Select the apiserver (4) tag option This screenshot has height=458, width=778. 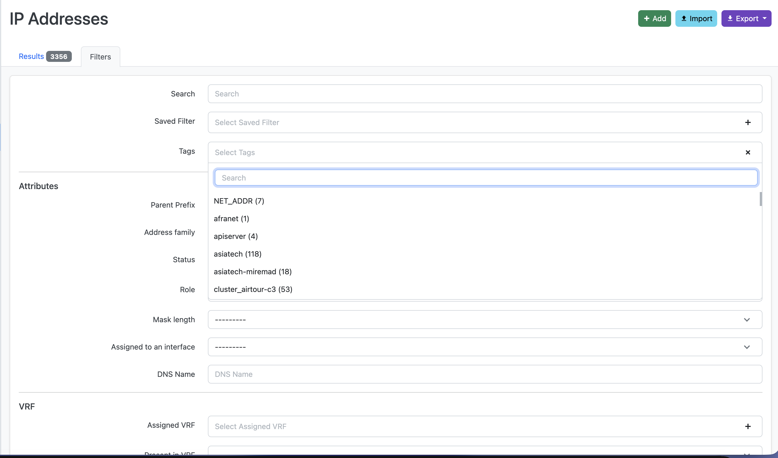pos(235,236)
